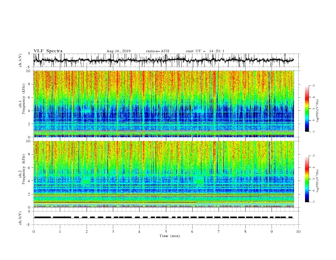Click the ch.1 voltage waveform trace
This screenshot has height=260, width=336.
[163, 60]
